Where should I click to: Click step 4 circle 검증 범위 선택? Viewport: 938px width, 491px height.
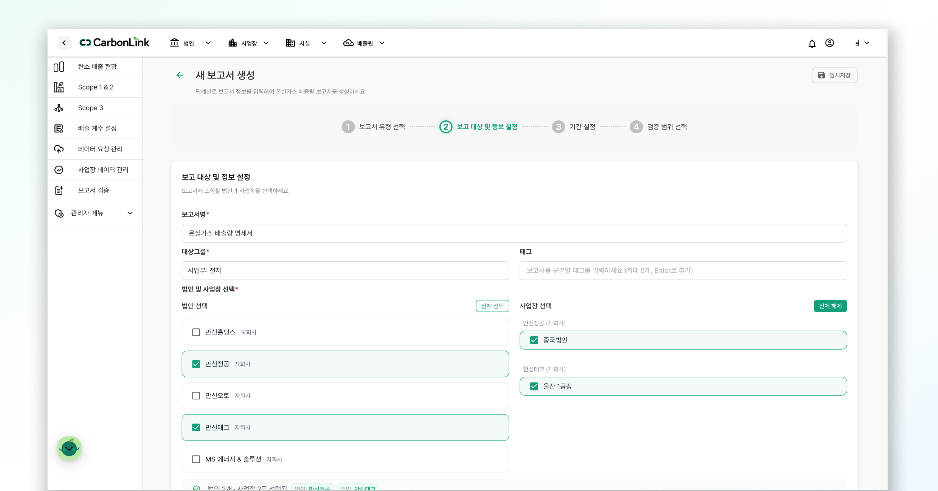click(636, 127)
